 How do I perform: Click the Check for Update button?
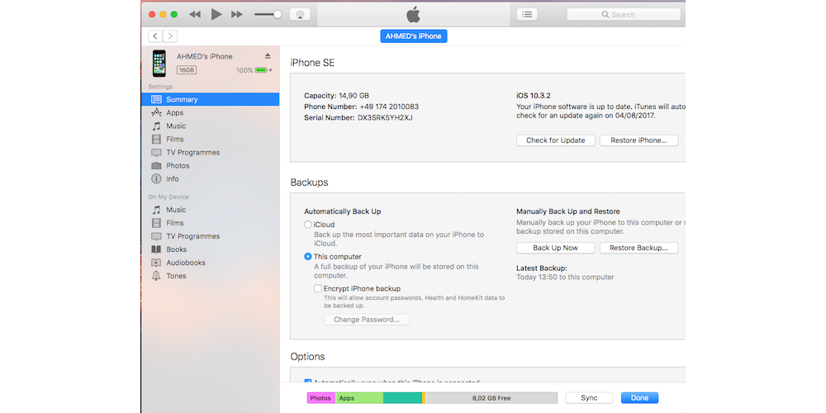point(555,140)
